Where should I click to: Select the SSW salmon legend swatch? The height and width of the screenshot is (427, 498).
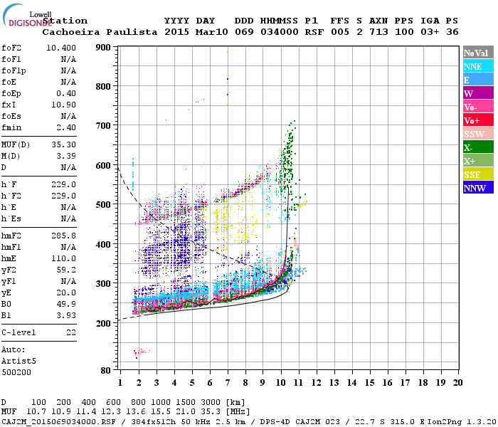[478, 134]
